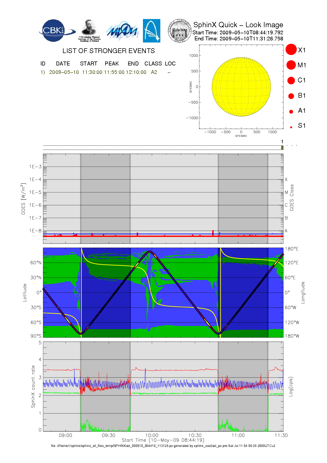This screenshot has width=327, height=463.
Task: Select the A1 legend red dot
Action: click(x=291, y=112)
